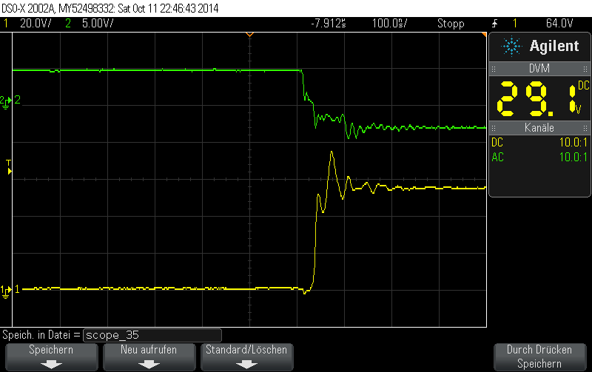Viewport: 592px width, 372px height.
Task: Click the Agilent logo icon
Action: tap(511, 47)
